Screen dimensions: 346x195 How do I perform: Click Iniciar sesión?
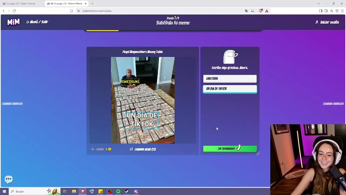(327, 22)
